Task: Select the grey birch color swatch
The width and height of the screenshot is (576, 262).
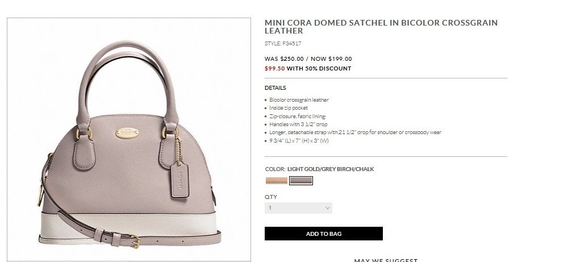Action: tap(301, 181)
